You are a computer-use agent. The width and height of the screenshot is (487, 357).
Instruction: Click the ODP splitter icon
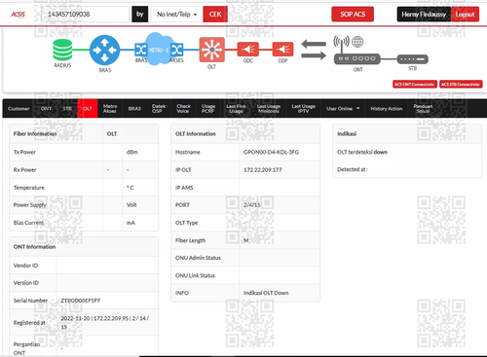282,50
